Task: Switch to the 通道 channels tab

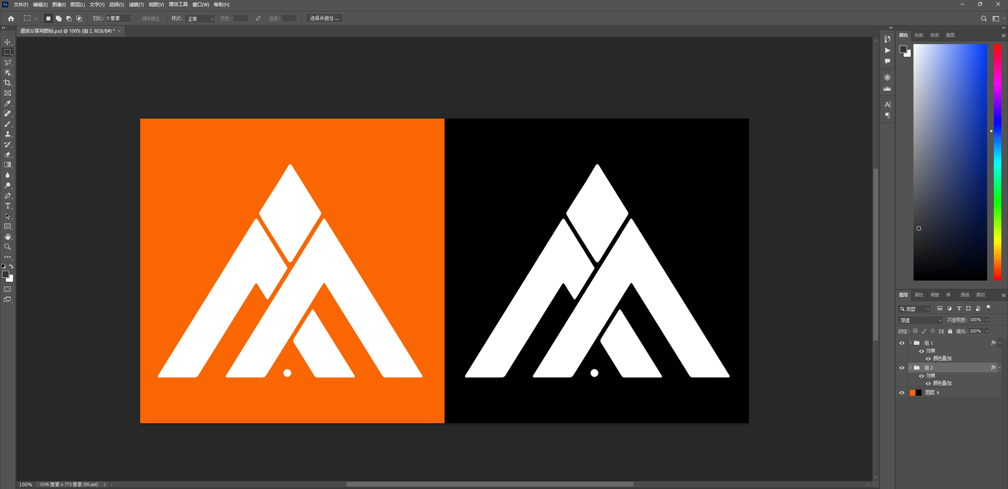Action: click(x=965, y=295)
